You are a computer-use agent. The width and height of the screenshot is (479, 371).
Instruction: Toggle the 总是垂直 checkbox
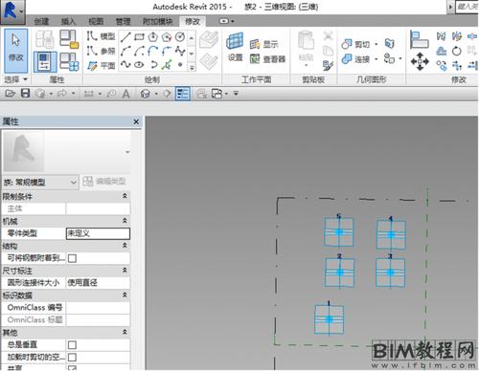[72, 345]
